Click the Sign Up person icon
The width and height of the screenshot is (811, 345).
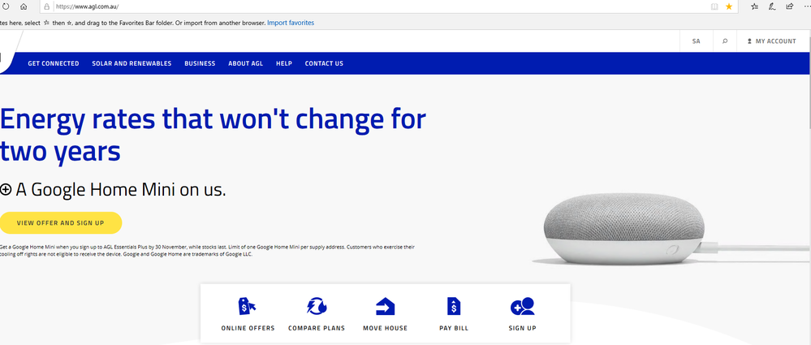(x=522, y=307)
